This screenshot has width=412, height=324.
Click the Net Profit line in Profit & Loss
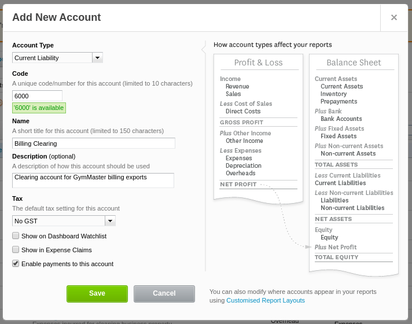[238, 185]
